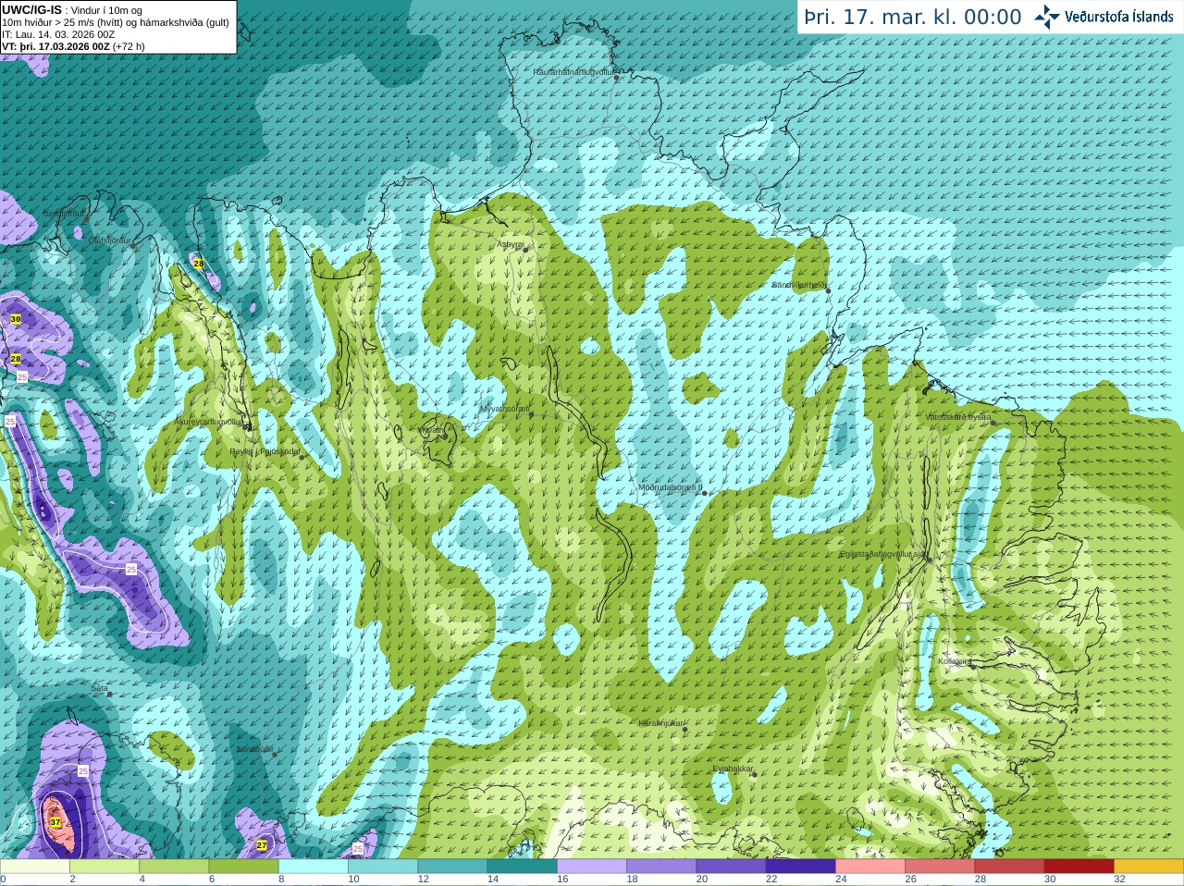Screen dimensions: 1184x886
Task: Click the Mývatnsöræfi station label
Action: pos(504,408)
